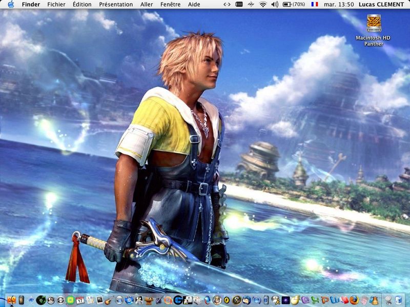This screenshot has width=410, height=307.
Task: Launch Firefox from the Dock
Action: coord(354,300)
